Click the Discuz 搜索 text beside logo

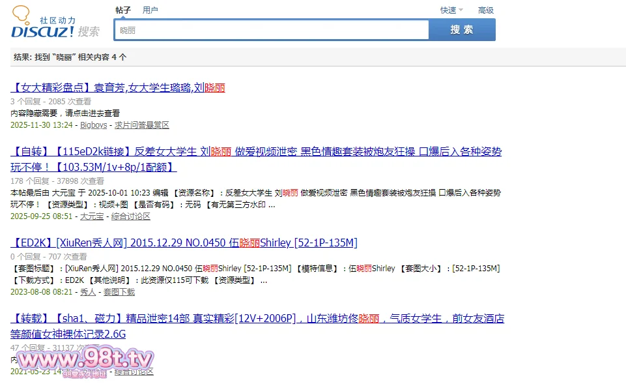coord(89,31)
